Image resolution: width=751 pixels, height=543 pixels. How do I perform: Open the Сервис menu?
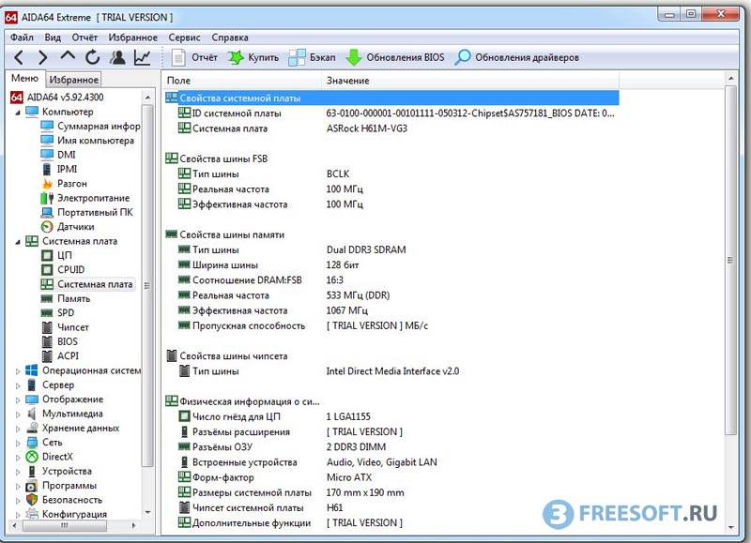184,38
